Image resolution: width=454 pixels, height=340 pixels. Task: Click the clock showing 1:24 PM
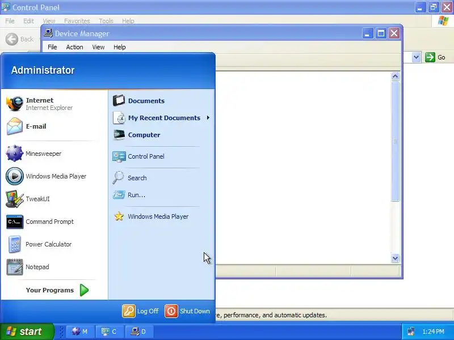pos(433,331)
